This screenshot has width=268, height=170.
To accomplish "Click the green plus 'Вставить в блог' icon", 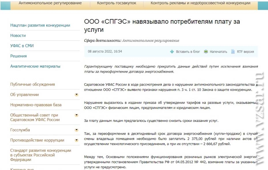I will tap(172, 52).
